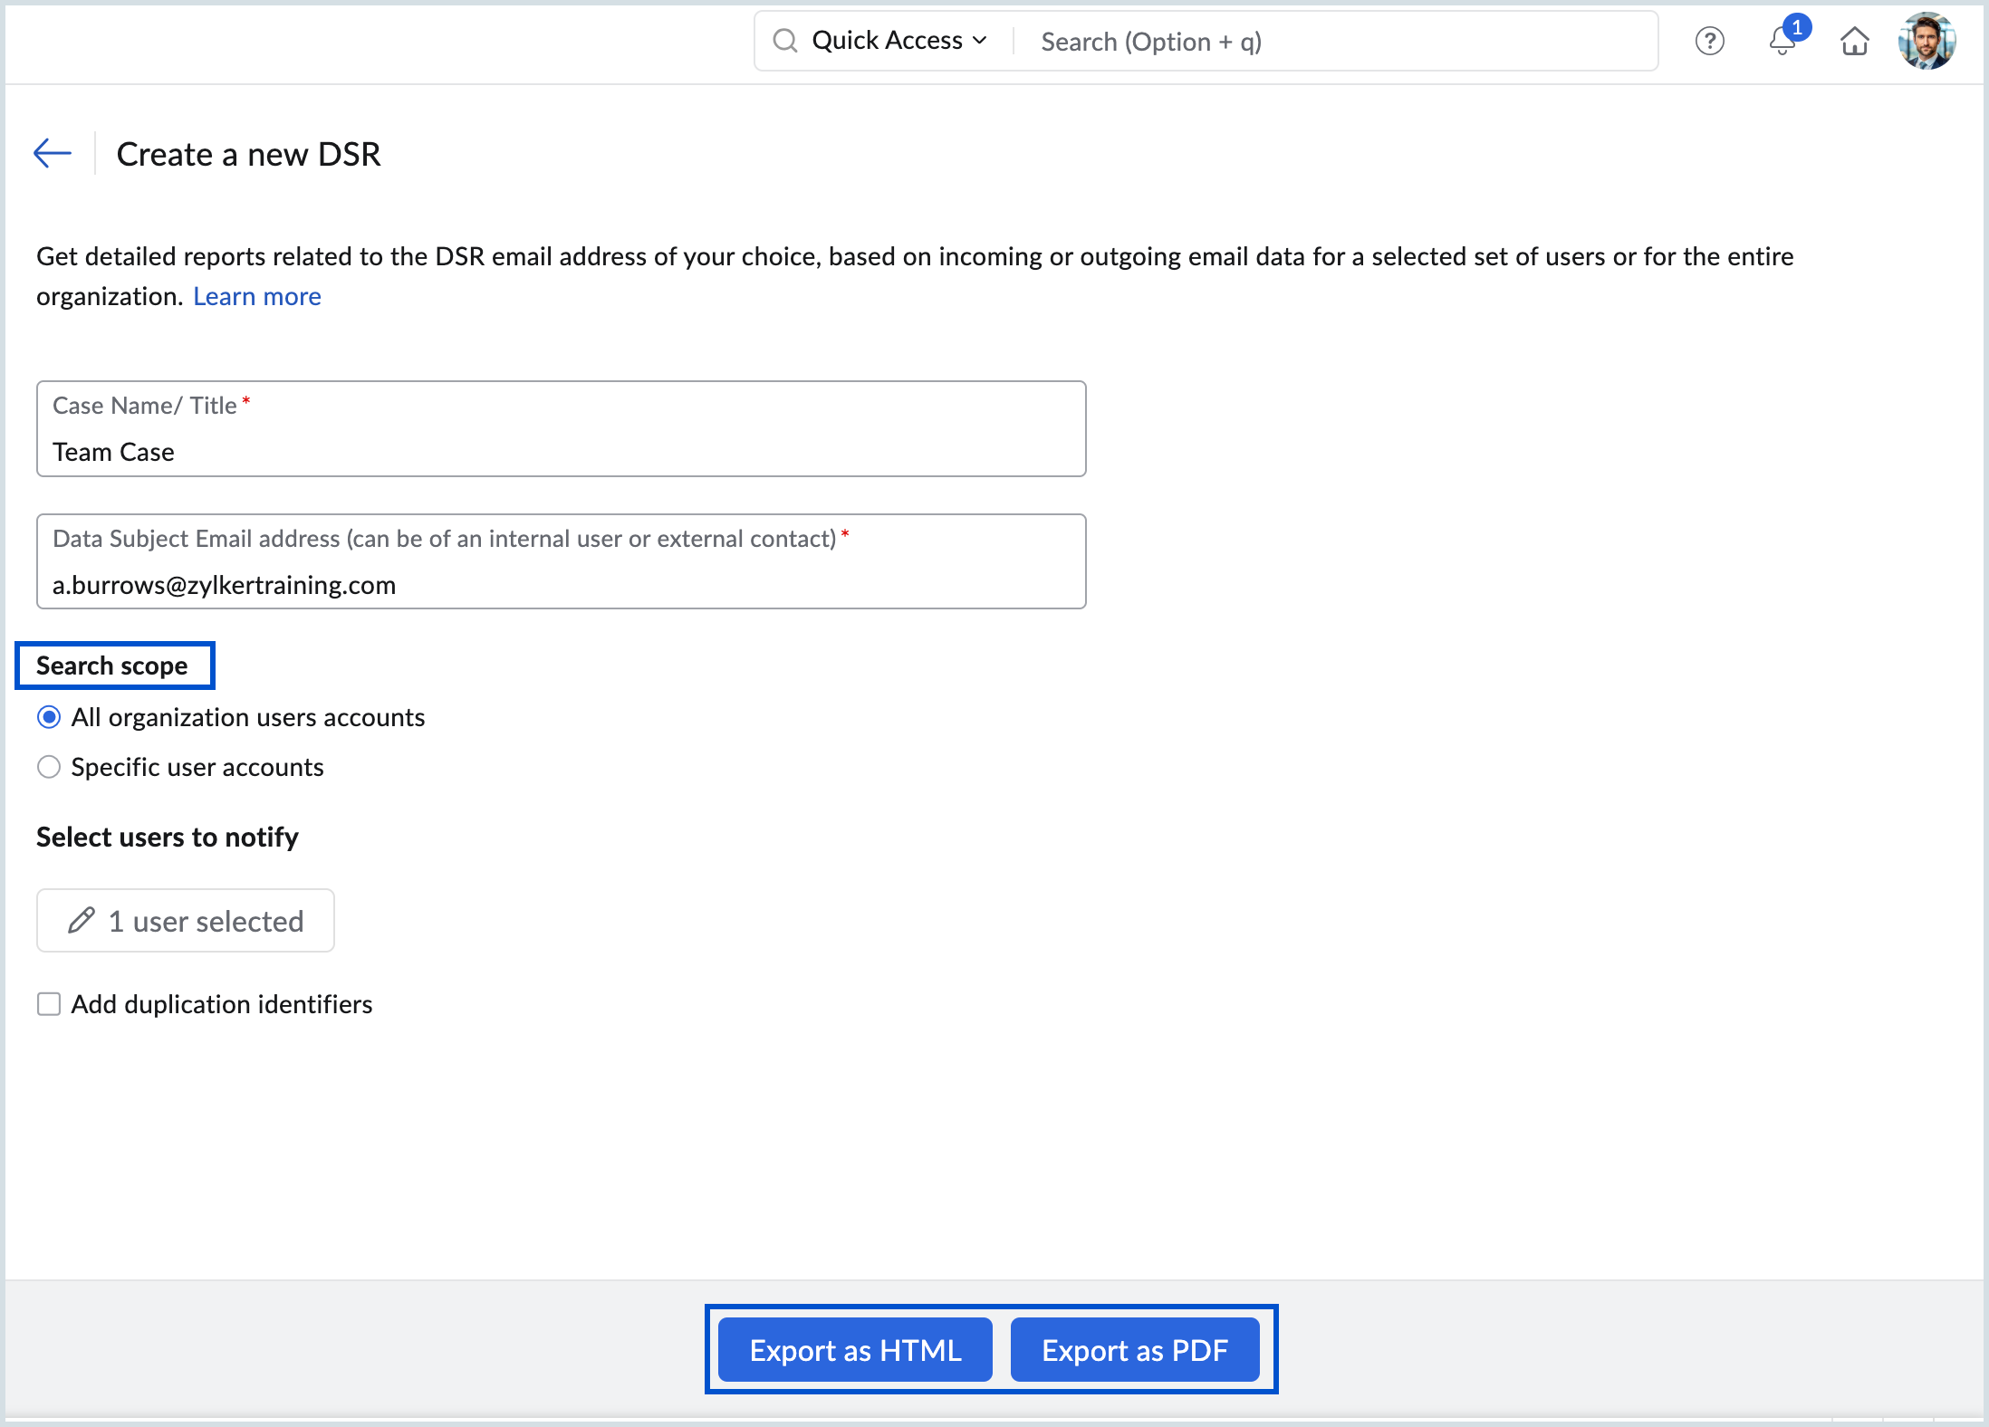The image size is (1989, 1427).
Task: Focus the Case Name/Title field
Action: tap(561, 451)
